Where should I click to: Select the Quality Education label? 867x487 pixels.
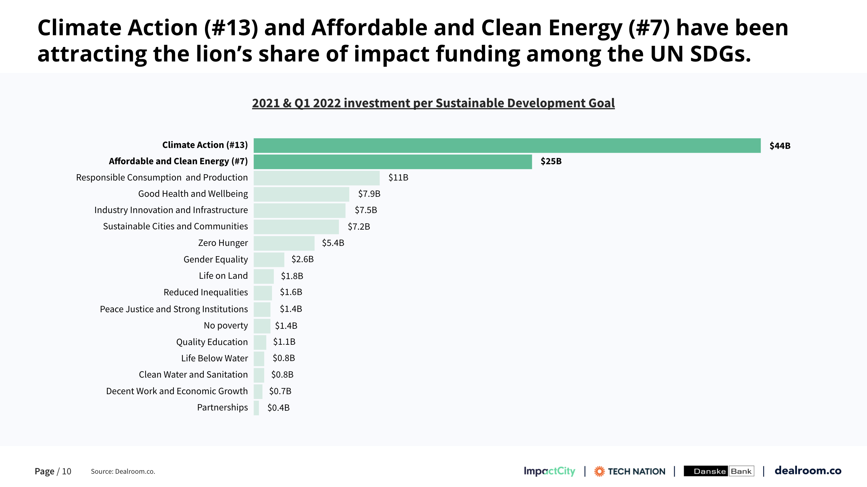coord(212,342)
